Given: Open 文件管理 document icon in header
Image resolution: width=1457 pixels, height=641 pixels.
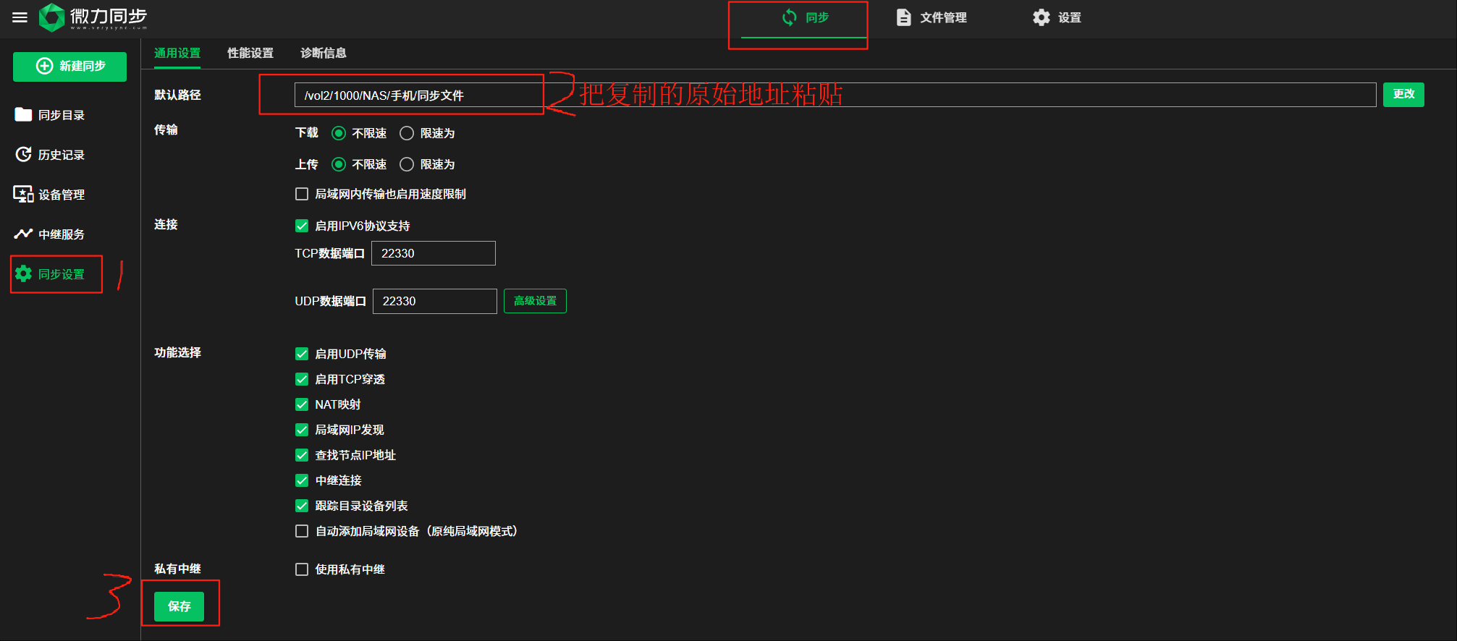Looking at the screenshot, I should (903, 17).
